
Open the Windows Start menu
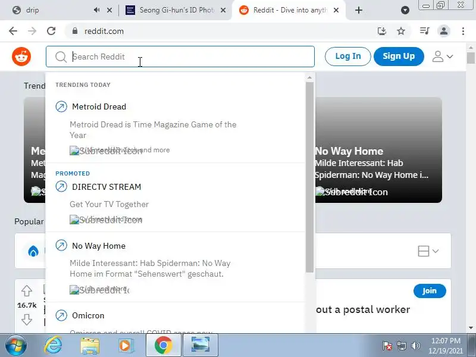point(16,346)
